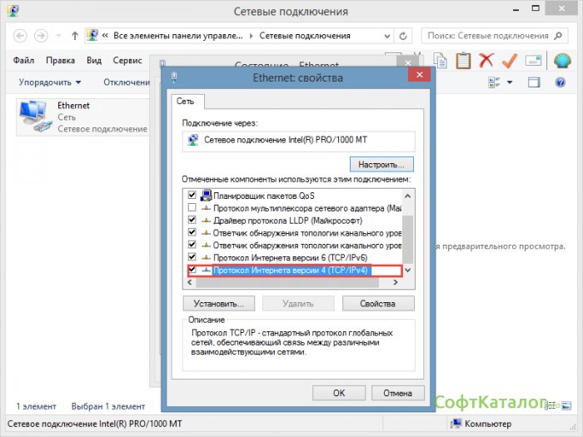The height and width of the screenshot is (437, 583).
Task: Click the orange checkmark toolbar icon
Action: tap(509, 61)
